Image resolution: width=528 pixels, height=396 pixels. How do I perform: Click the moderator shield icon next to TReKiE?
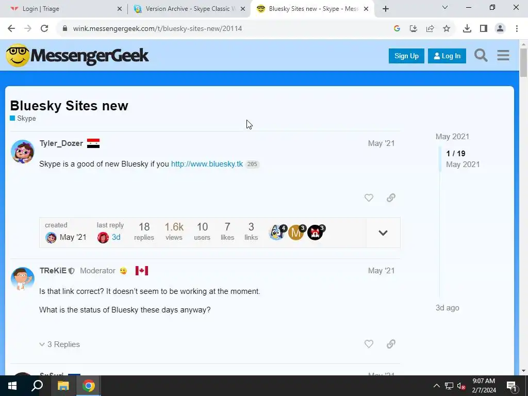[x=71, y=271]
